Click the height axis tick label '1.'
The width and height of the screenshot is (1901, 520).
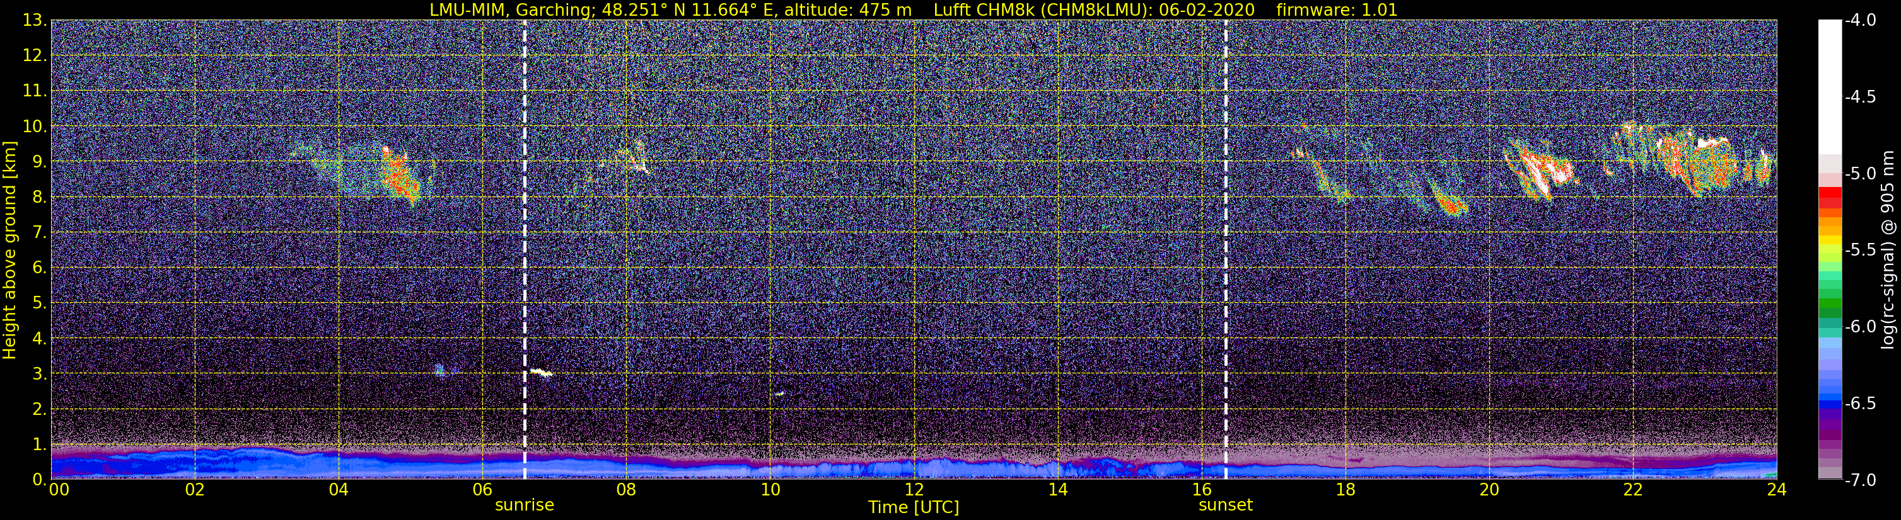[x=39, y=444]
